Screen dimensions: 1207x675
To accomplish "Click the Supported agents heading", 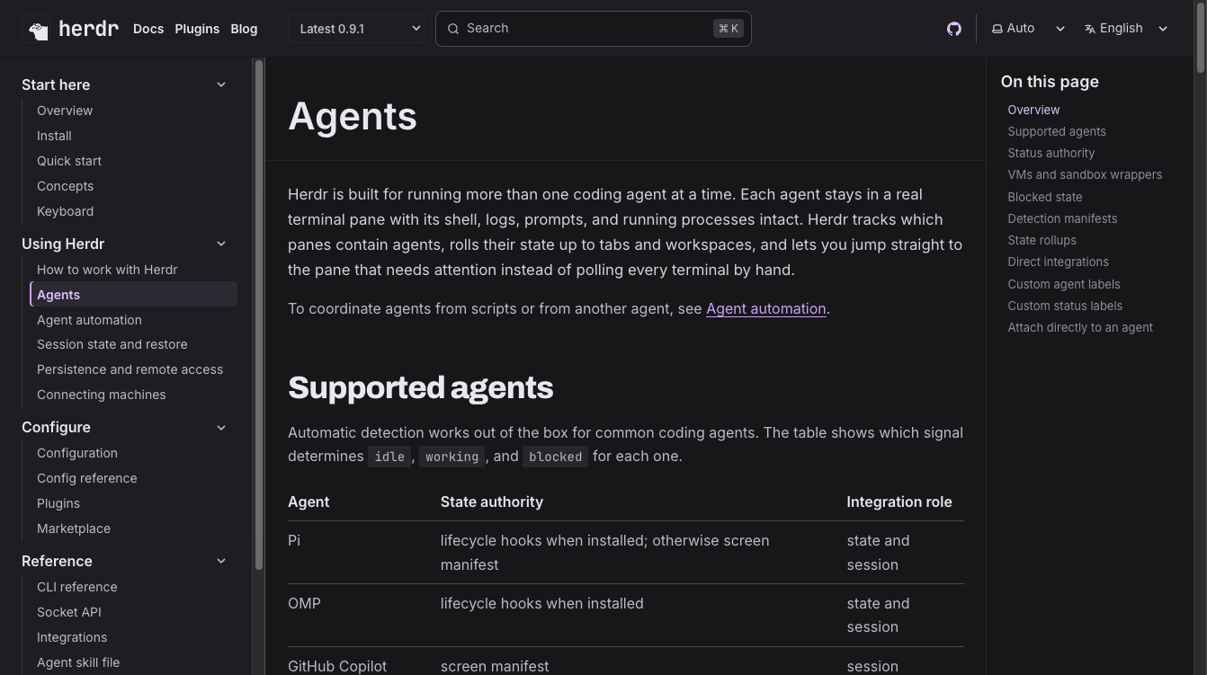I will click(420, 387).
